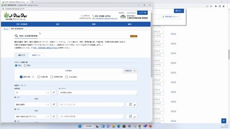
Task: Click the front window vertical scrollbar thumb
Action: (x=152, y=46)
